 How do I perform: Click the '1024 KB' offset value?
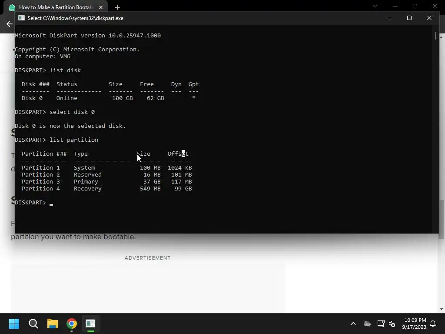click(x=179, y=167)
